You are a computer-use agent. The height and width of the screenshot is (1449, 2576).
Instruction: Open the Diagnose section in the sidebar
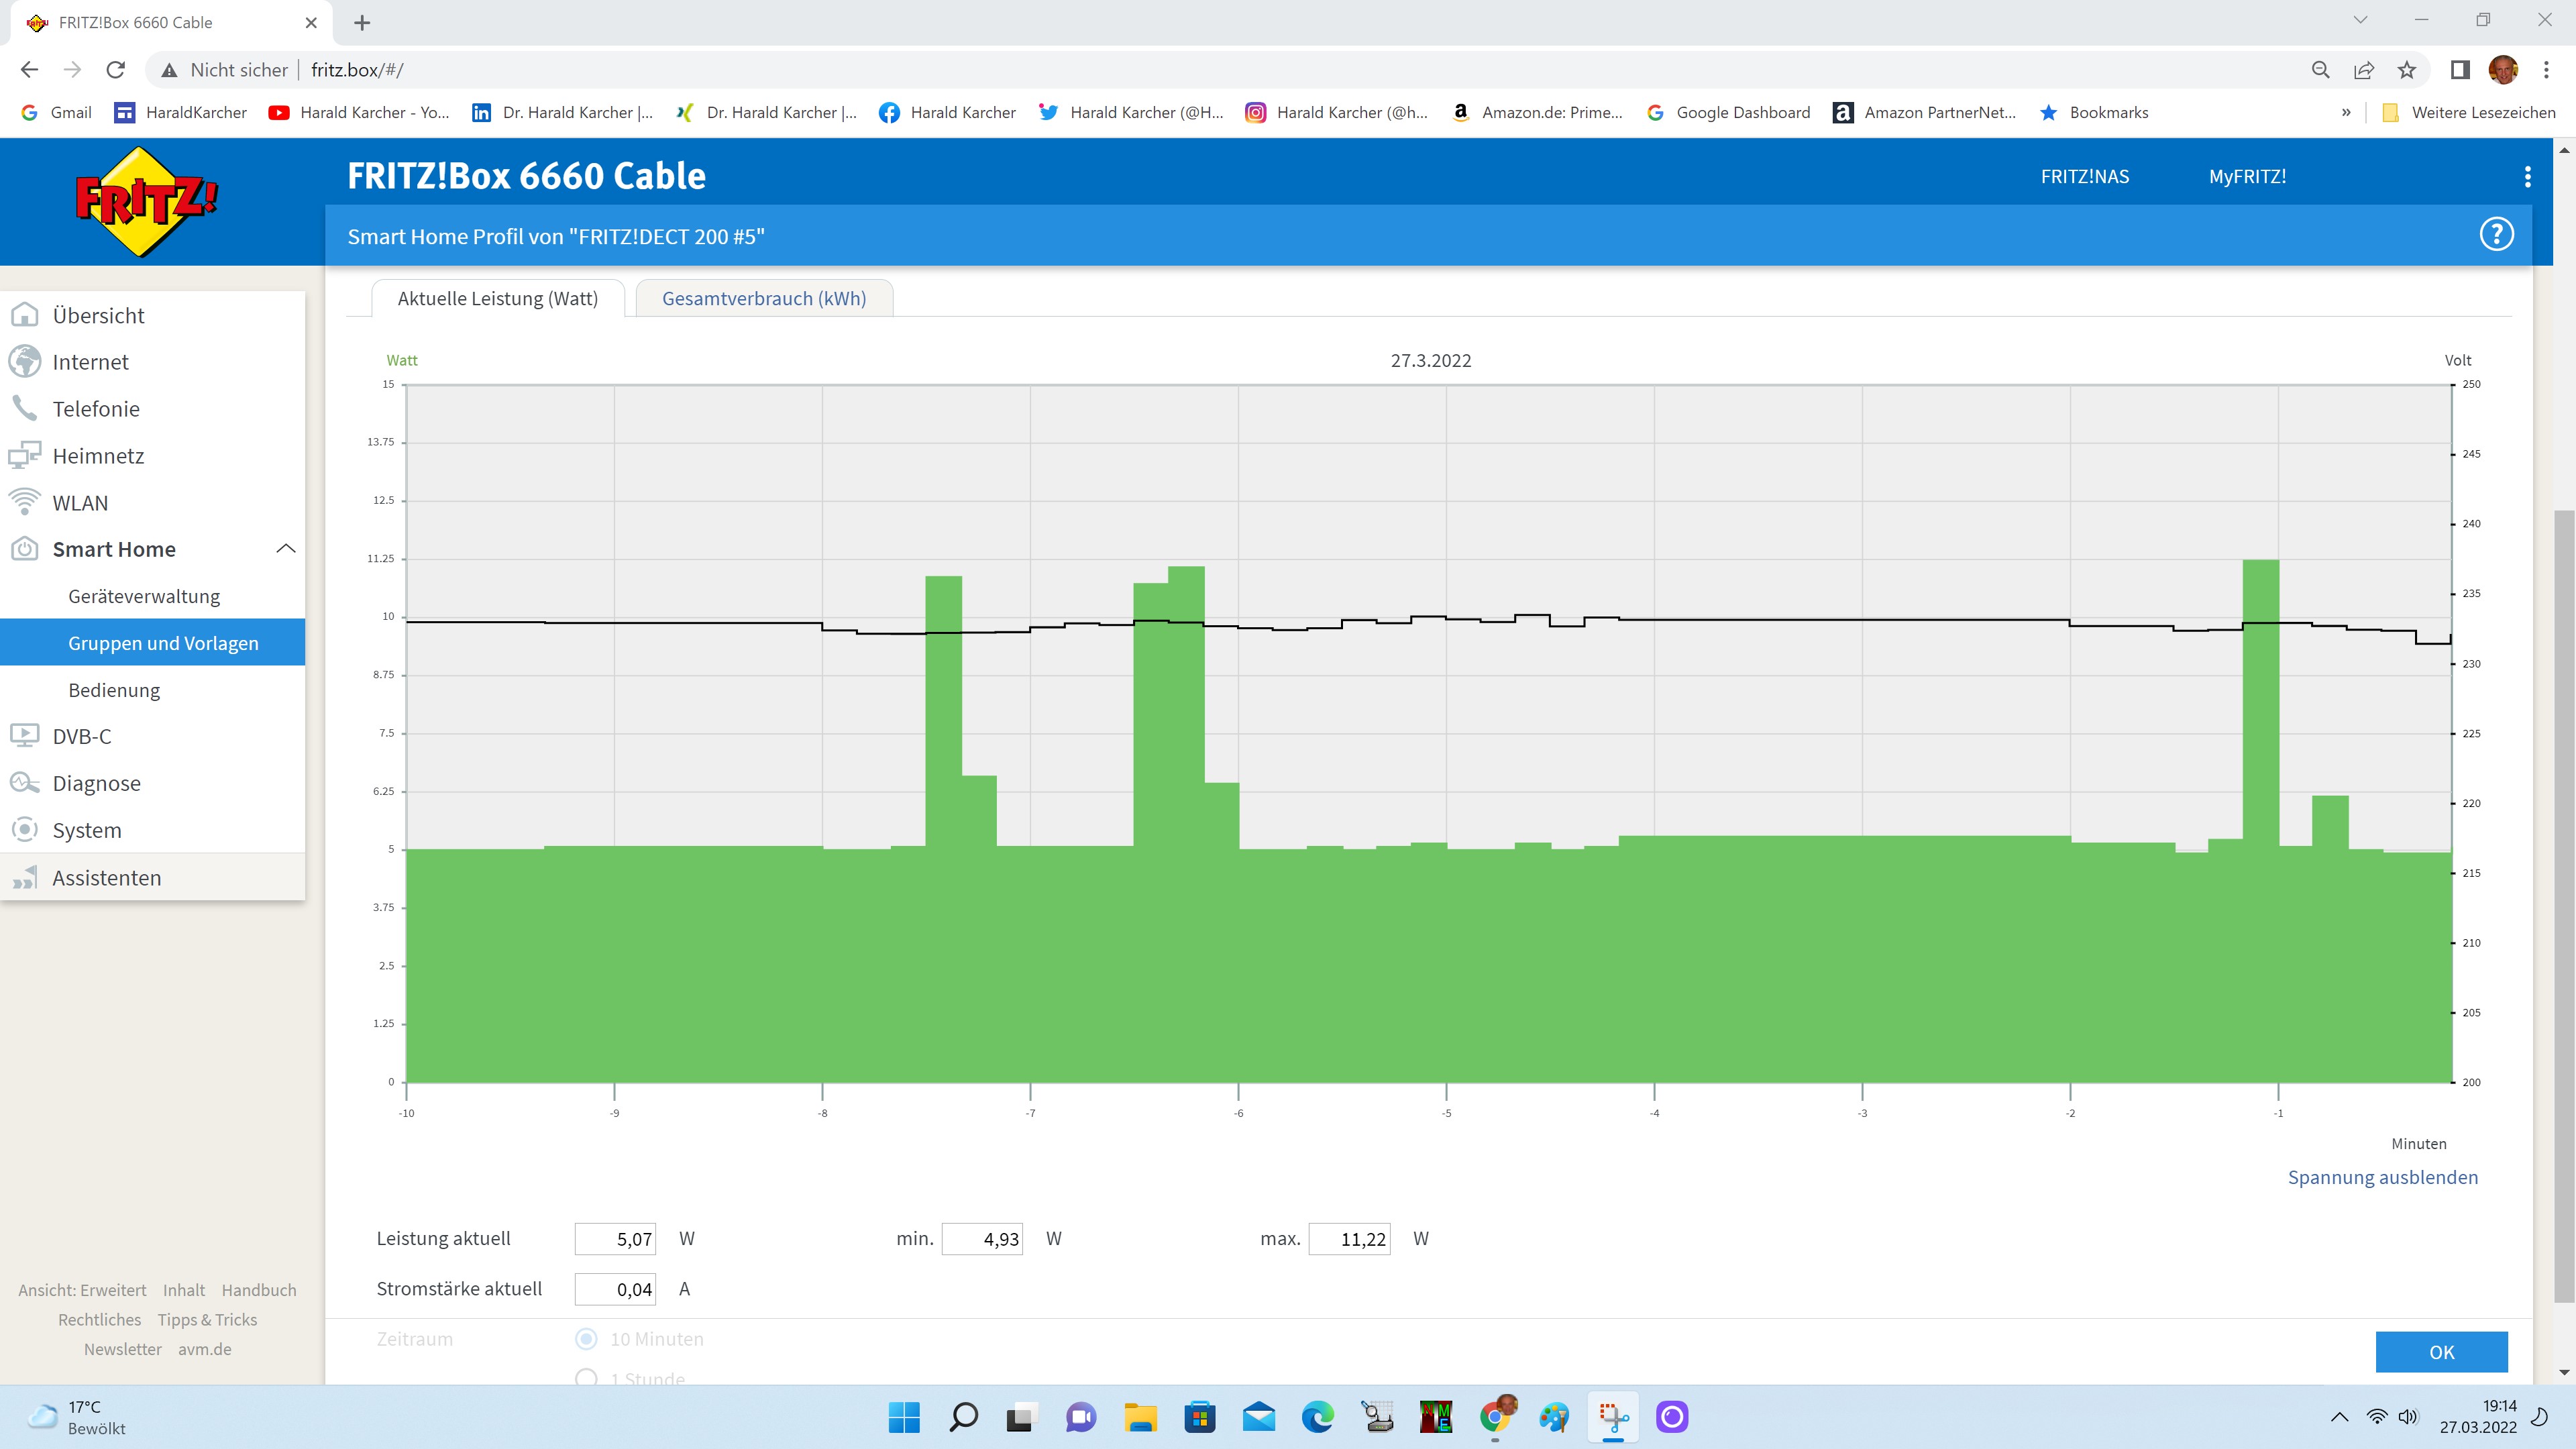[96, 783]
